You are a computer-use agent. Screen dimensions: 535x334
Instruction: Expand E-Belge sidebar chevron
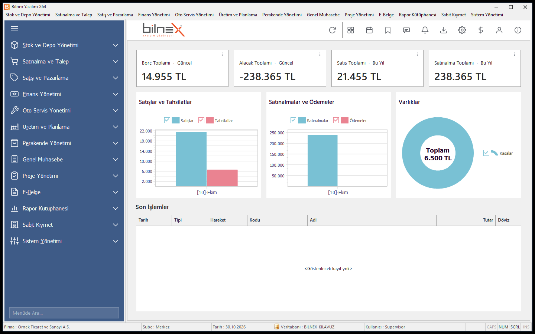click(x=116, y=192)
